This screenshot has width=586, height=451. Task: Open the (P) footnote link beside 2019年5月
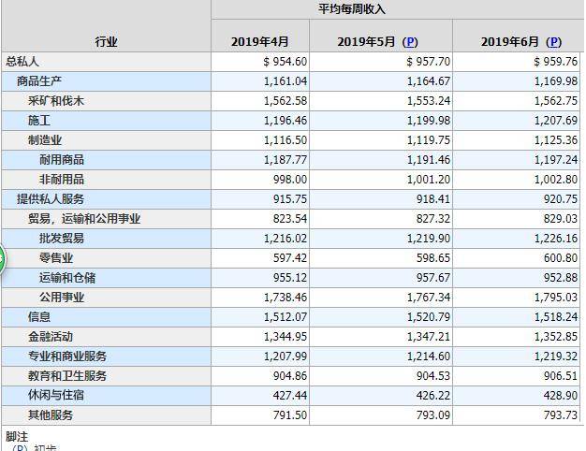410,42
